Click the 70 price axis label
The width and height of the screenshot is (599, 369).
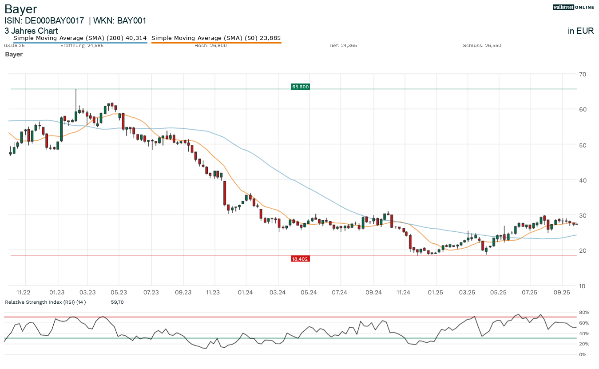[582, 74]
